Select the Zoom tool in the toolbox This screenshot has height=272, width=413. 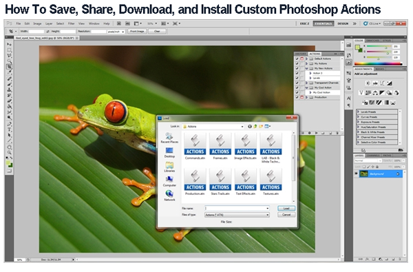(9, 152)
